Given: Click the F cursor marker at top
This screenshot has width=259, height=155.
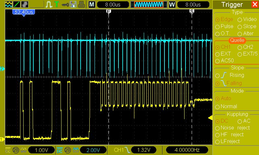Looking at the screenshot, I should [x=108, y=11].
